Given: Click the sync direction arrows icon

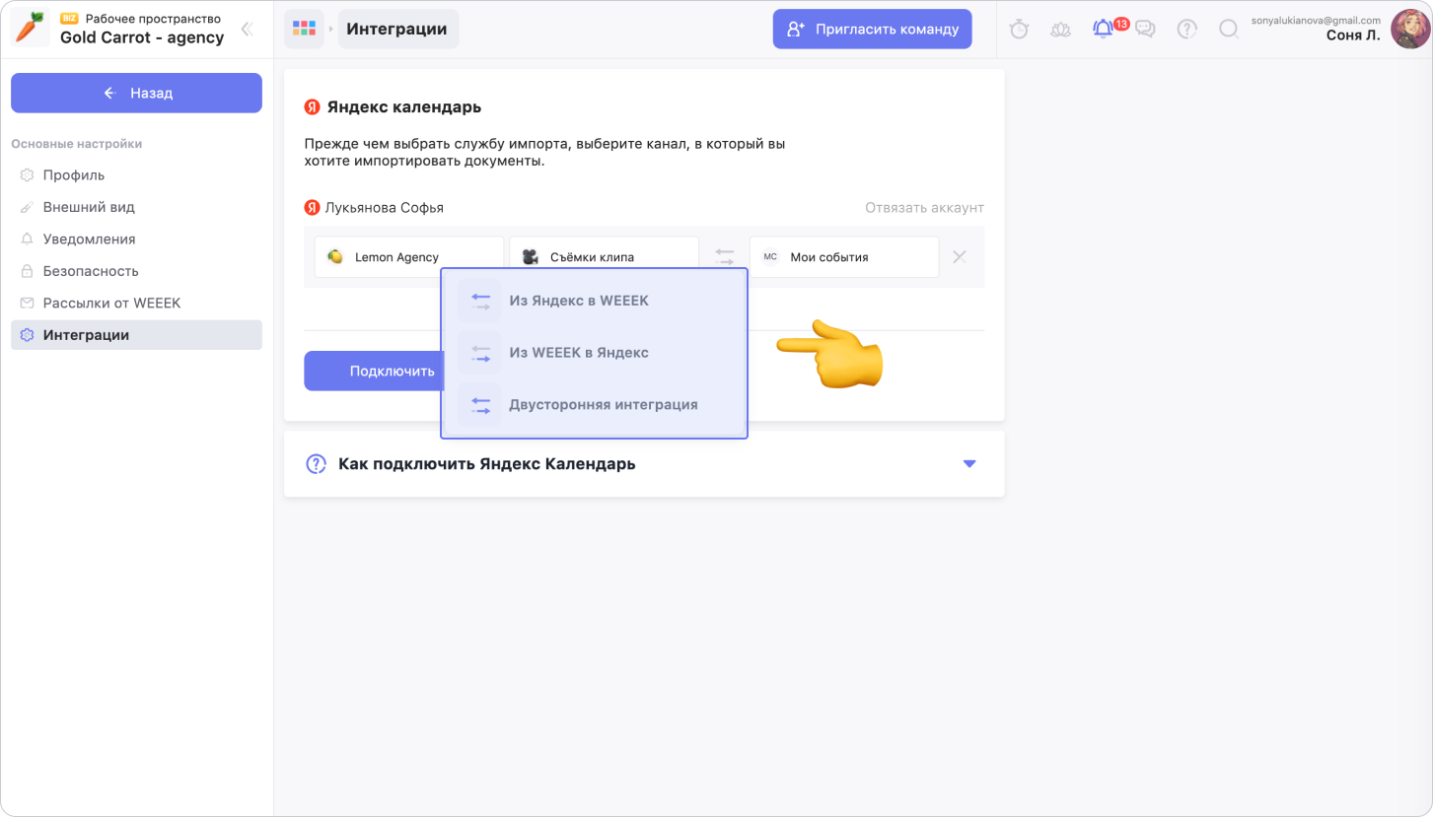Looking at the screenshot, I should 725,257.
